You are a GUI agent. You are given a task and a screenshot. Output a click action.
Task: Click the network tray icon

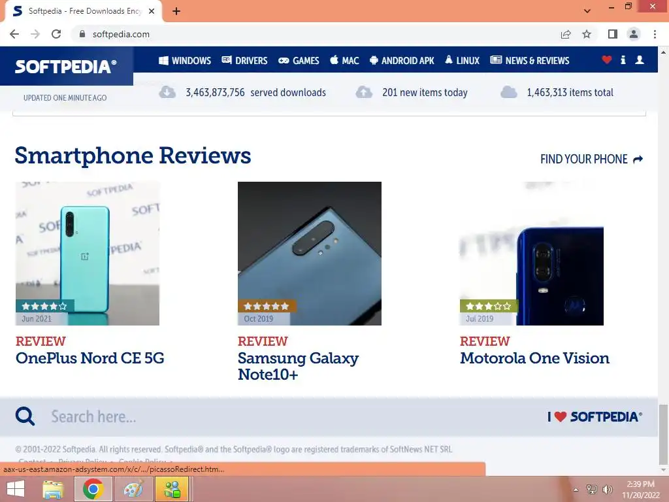coord(592,490)
